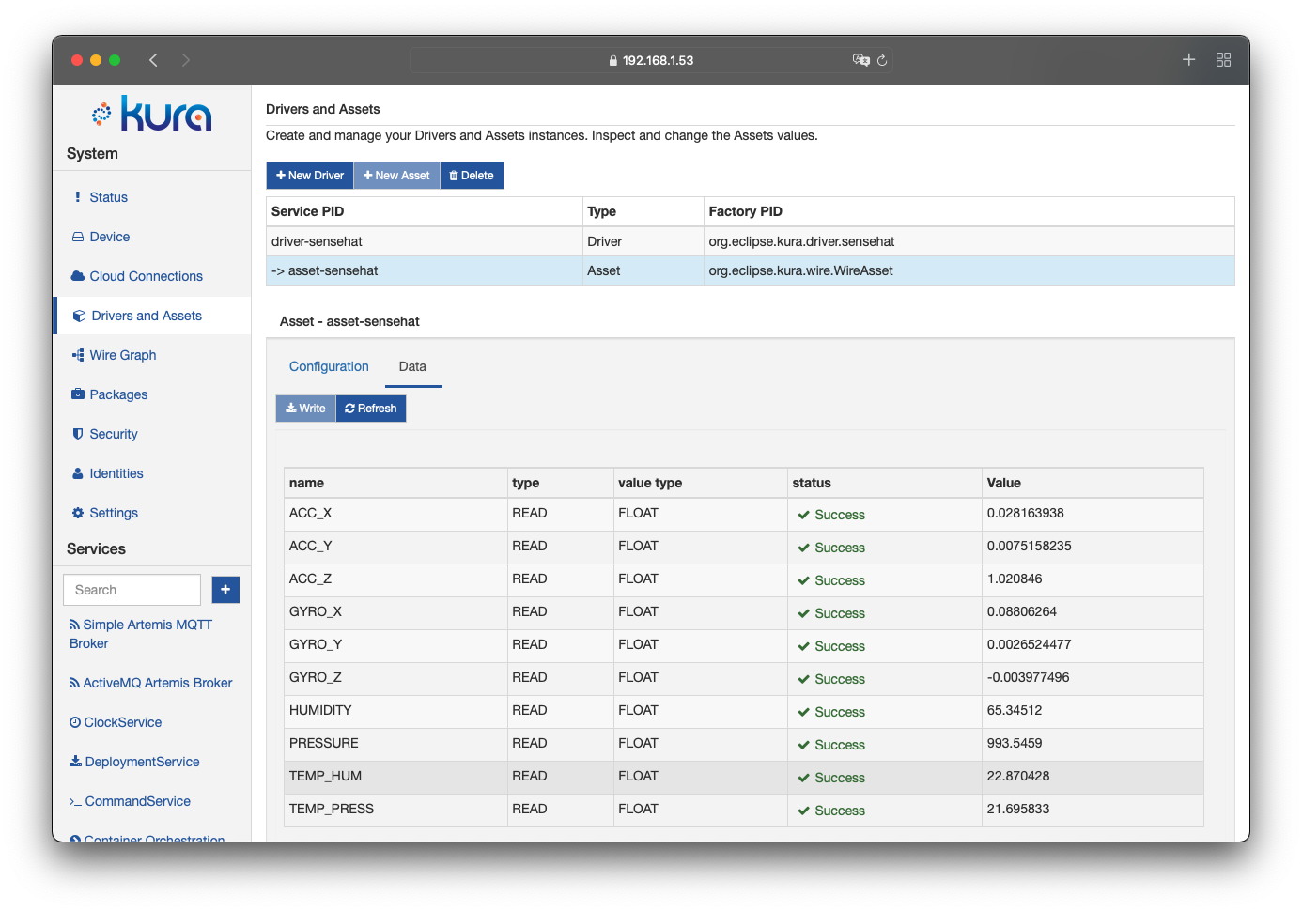The height and width of the screenshot is (911, 1302).
Task: Click the DeploymentService download icon
Action: (x=75, y=762)
